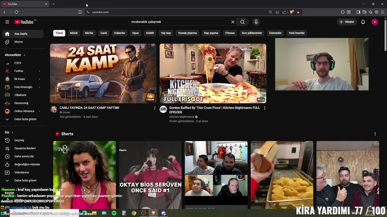Image resolution: width=387 pixels, height=217 pixels.
Task: Open the FutKoc subscription channel
Action: point(23,71)
